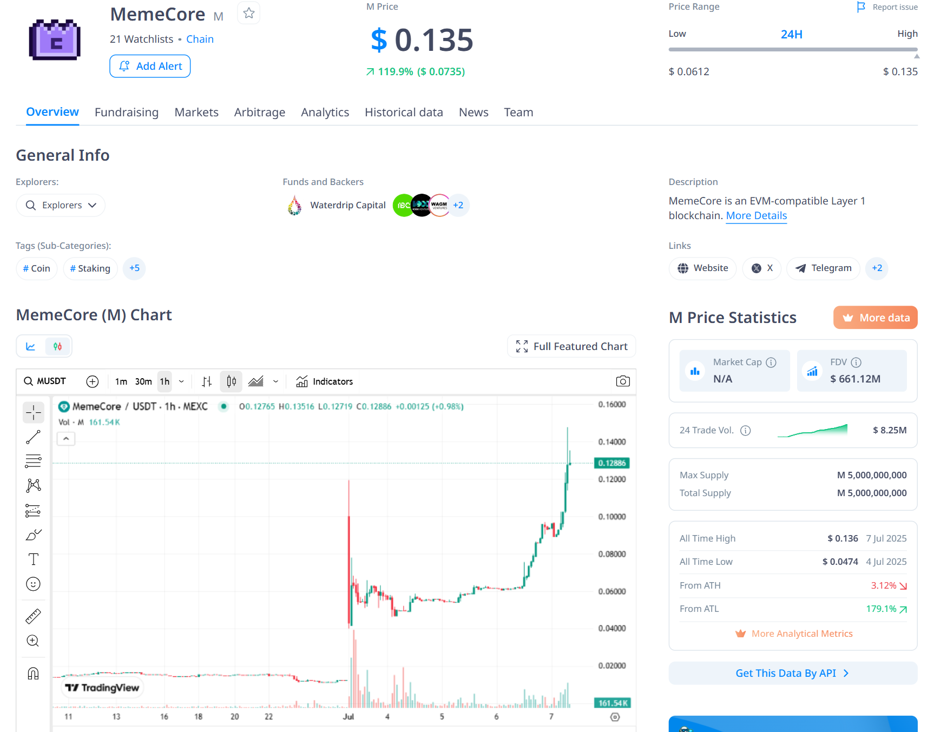
Task: Open the News tab
Action: [x=474, y=113]
